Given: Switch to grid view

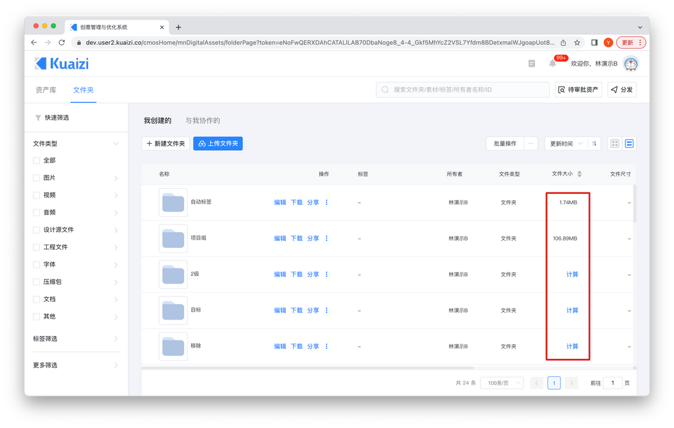Looking at the screenshot, I should 615,143.
